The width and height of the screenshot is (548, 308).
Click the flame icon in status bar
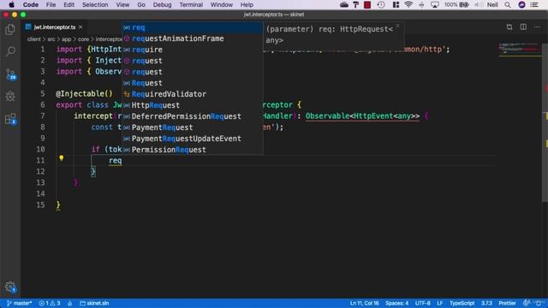(70, 304)
